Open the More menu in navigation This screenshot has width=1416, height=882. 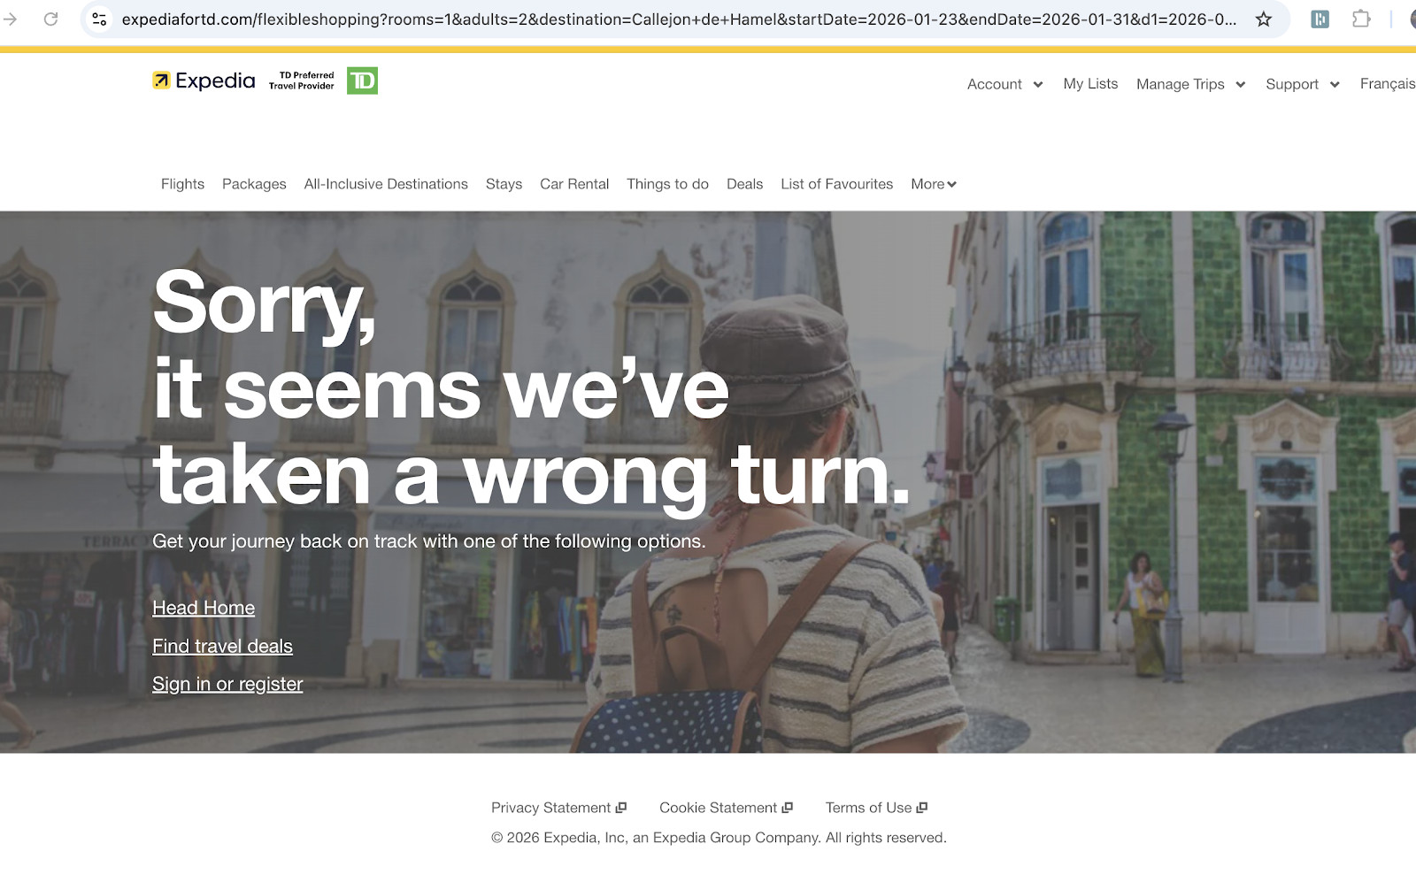(x=934, y=184)
